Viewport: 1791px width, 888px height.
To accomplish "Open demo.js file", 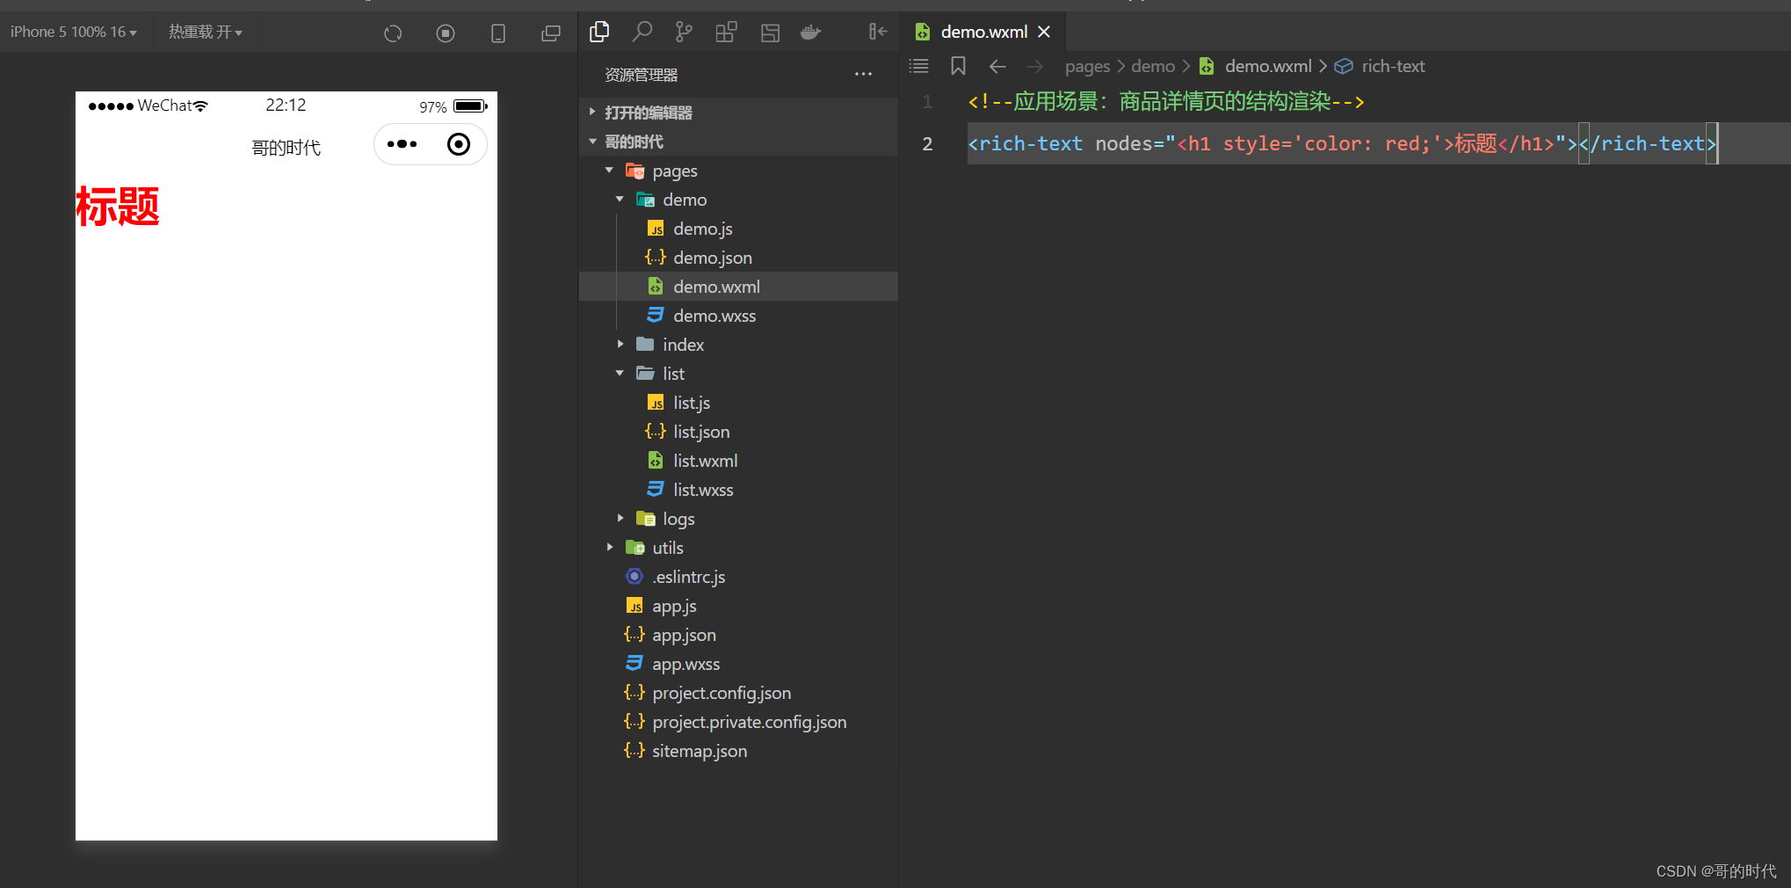I will 738,229.
